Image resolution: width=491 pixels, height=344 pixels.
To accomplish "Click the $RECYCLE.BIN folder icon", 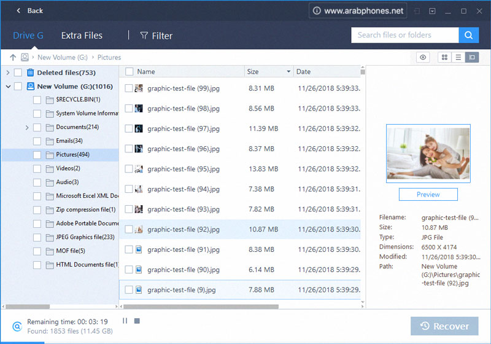I will pos(50,100).
